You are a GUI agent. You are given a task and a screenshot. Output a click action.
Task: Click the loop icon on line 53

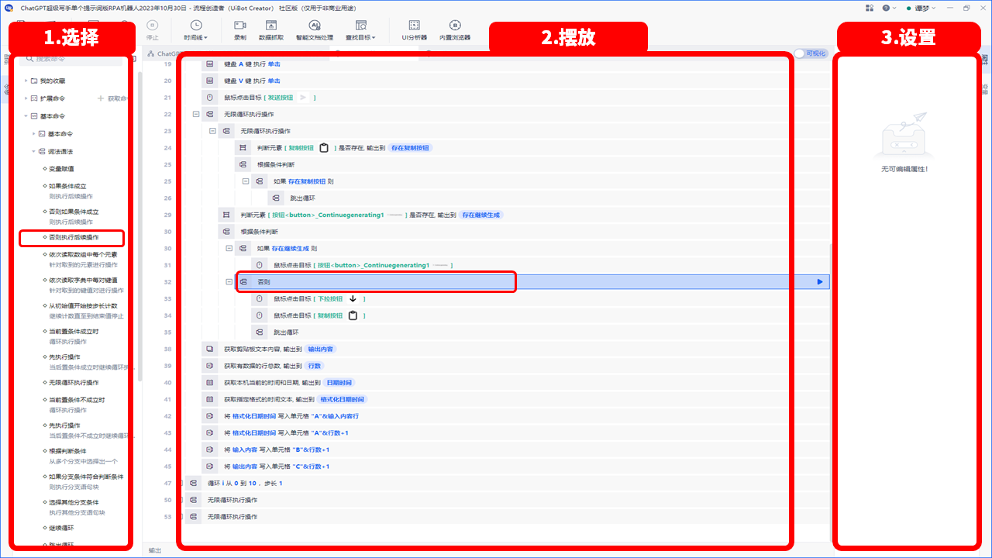point(193,517)
